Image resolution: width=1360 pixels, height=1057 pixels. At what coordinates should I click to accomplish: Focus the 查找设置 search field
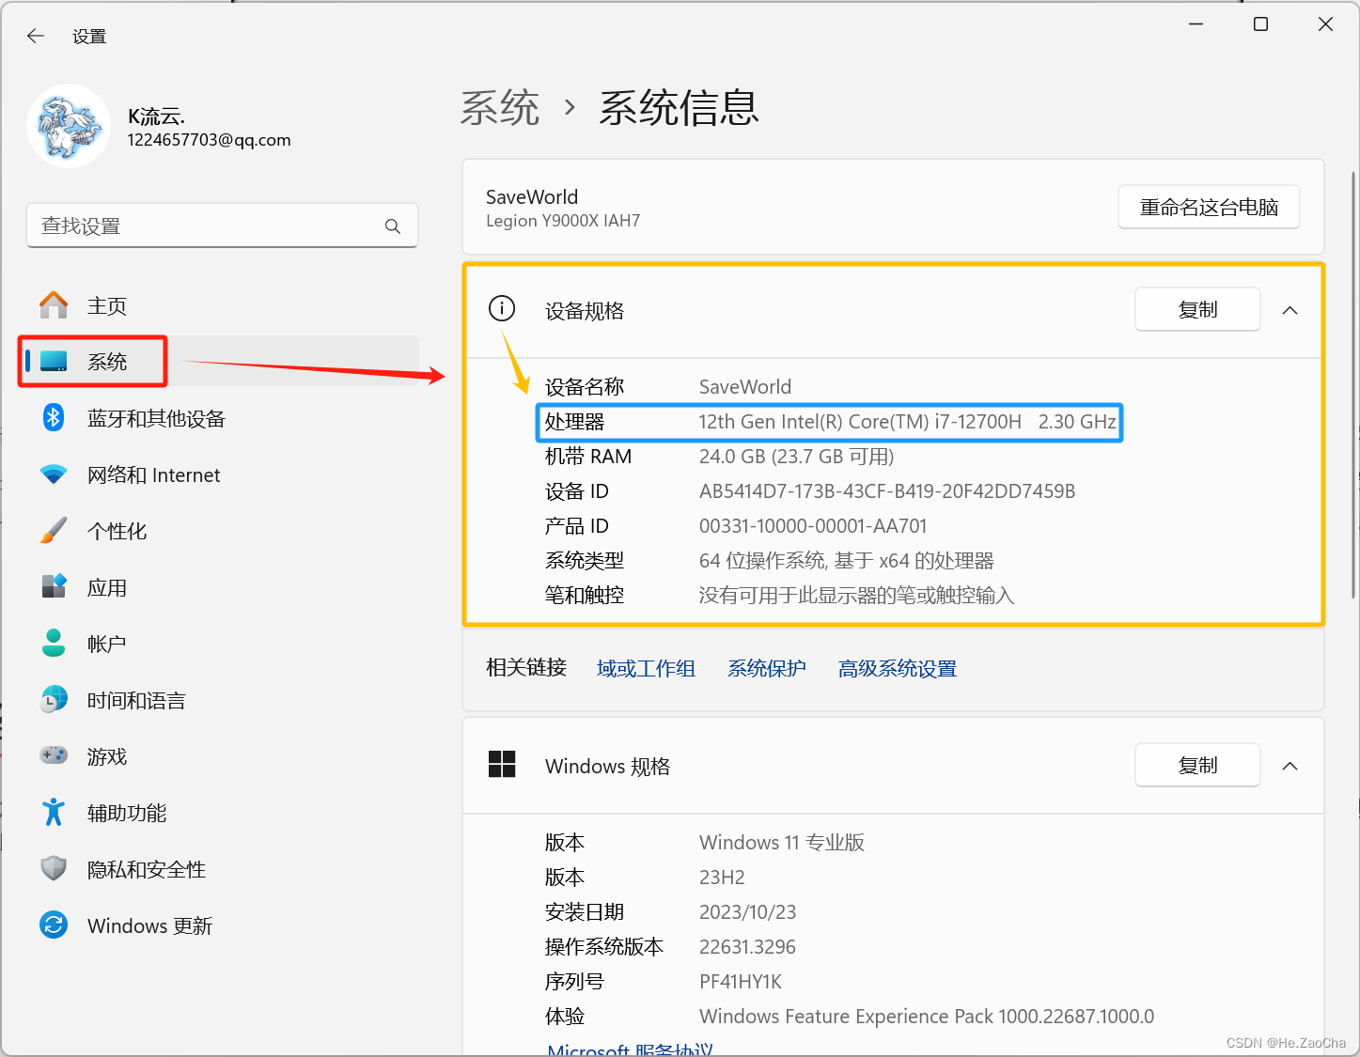coord(222,226)
